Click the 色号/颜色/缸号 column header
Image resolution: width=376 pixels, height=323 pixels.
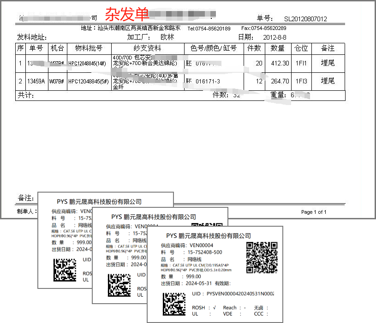213,48
